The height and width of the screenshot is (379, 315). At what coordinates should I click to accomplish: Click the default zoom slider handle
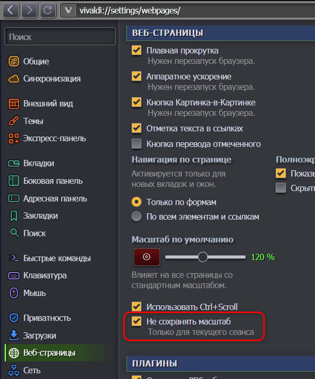(x=203, y=257)
